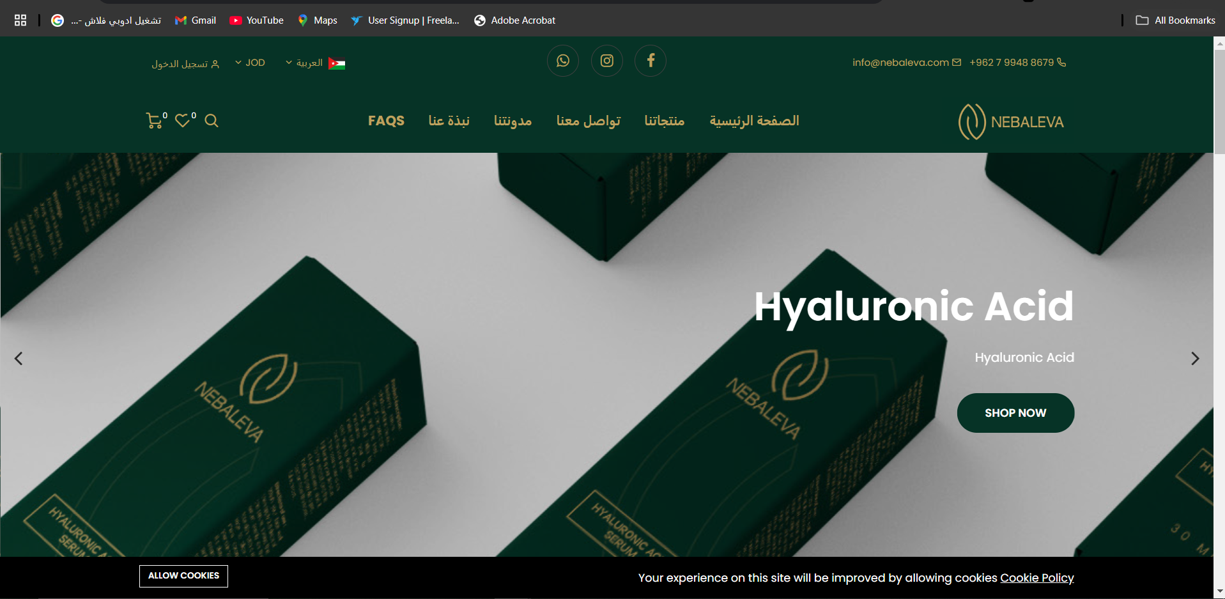This screenshot has height=599, width=1225.
Task: Click the search magnifier icon
Action: pyautogui.click(x=212, y=121)
